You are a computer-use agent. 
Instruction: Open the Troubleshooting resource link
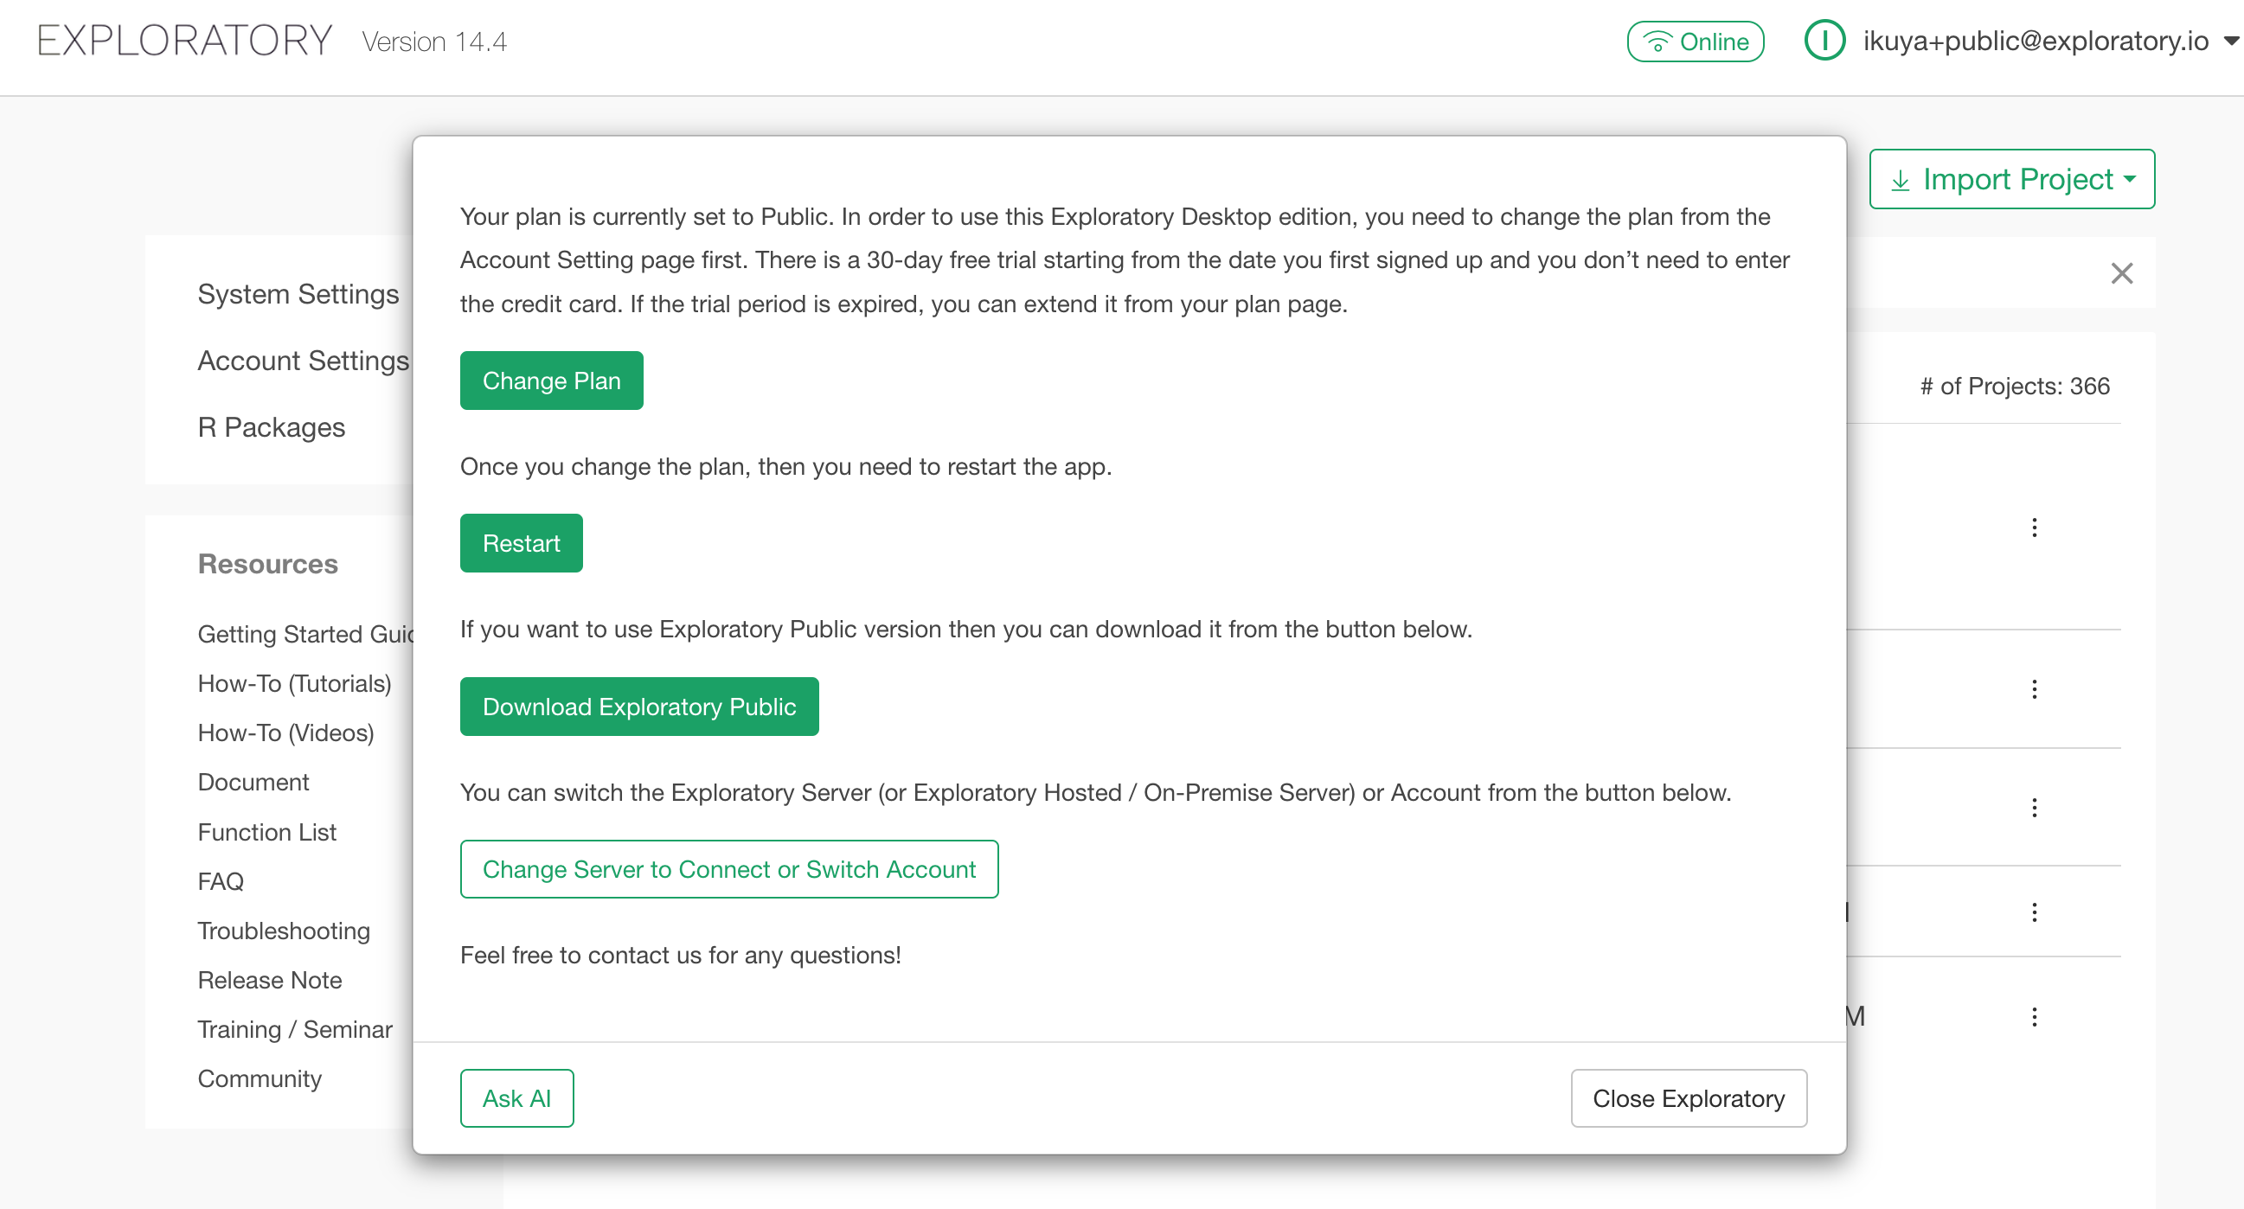283,931
